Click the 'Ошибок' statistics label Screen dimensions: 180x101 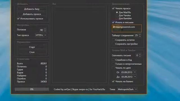(21, 79)
